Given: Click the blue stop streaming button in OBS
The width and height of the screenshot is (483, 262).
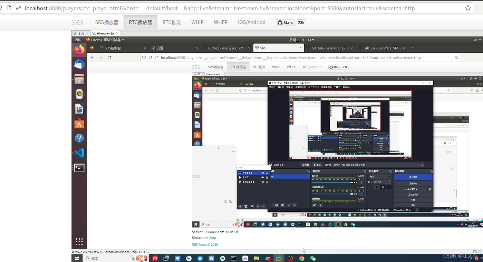Looking at the screenshot, I should (x=413, y=177).
